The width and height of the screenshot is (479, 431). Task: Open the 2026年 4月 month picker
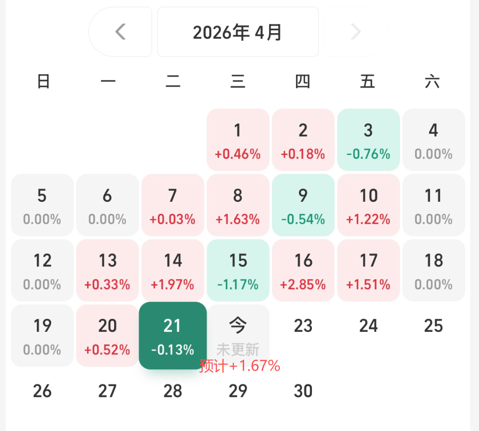(x=238, y=32)
